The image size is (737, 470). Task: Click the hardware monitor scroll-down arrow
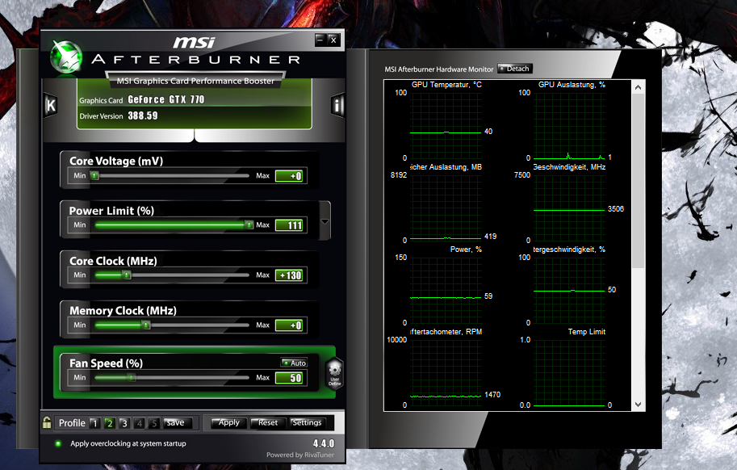pos(638,405)
